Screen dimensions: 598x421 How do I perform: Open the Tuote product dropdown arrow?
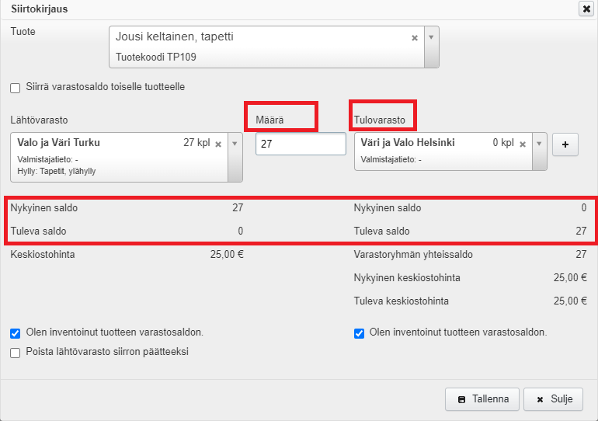[432, 37]
